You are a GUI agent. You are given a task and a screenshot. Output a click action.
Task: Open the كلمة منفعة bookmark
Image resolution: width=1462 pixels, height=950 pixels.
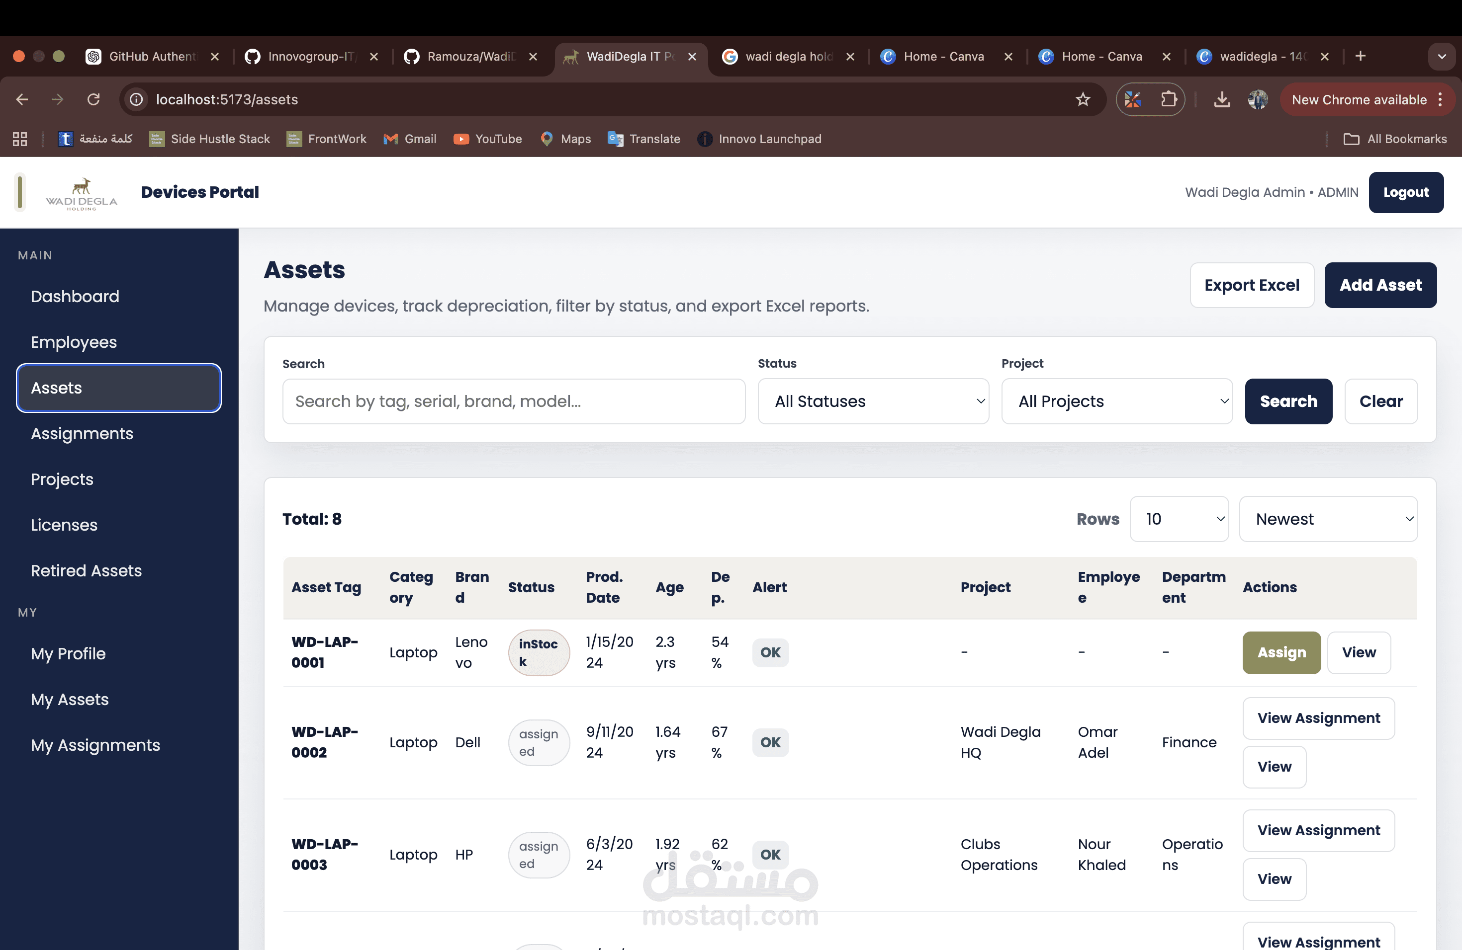point(95,139)
